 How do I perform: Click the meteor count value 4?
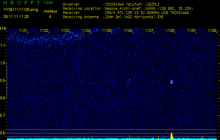click(50, 16)
